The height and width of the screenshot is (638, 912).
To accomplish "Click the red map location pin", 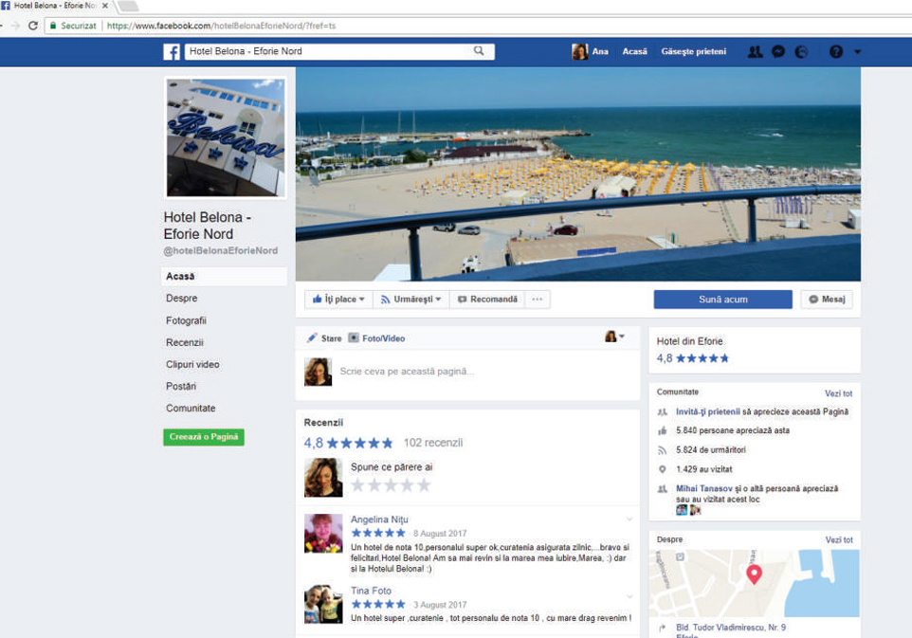I will tap(754, 574).
